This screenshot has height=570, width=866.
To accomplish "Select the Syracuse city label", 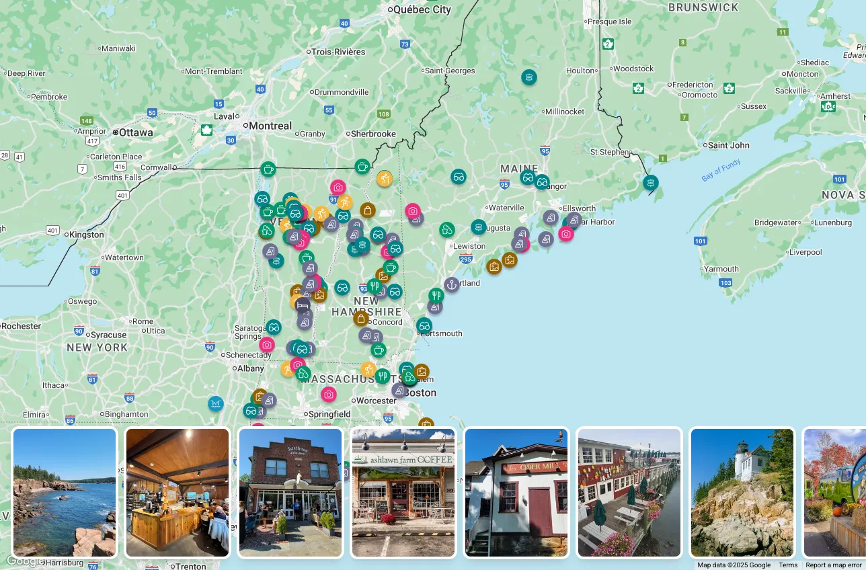I will 108,335.
